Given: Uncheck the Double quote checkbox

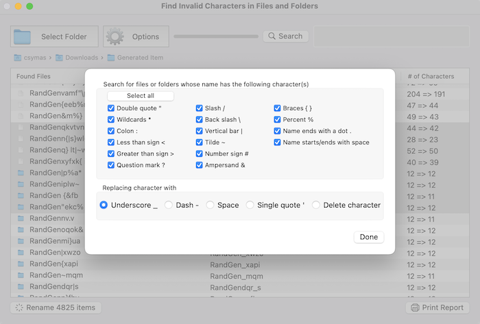Looking at the screenshot, I should (x=111, y=108).
